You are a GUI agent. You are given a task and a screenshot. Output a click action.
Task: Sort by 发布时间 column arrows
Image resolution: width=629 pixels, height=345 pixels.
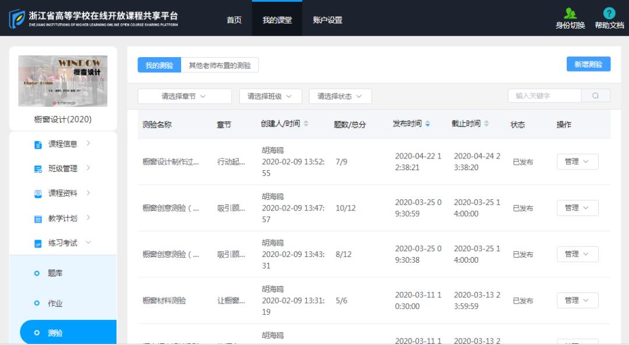(428, 124)
